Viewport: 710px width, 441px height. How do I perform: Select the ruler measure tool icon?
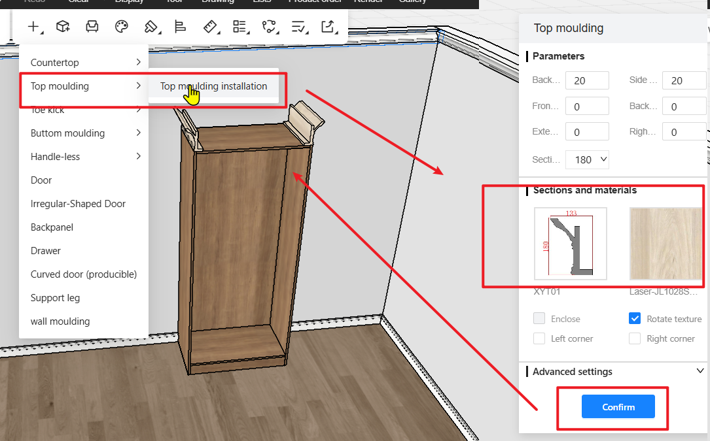click(x=210, y=27)
